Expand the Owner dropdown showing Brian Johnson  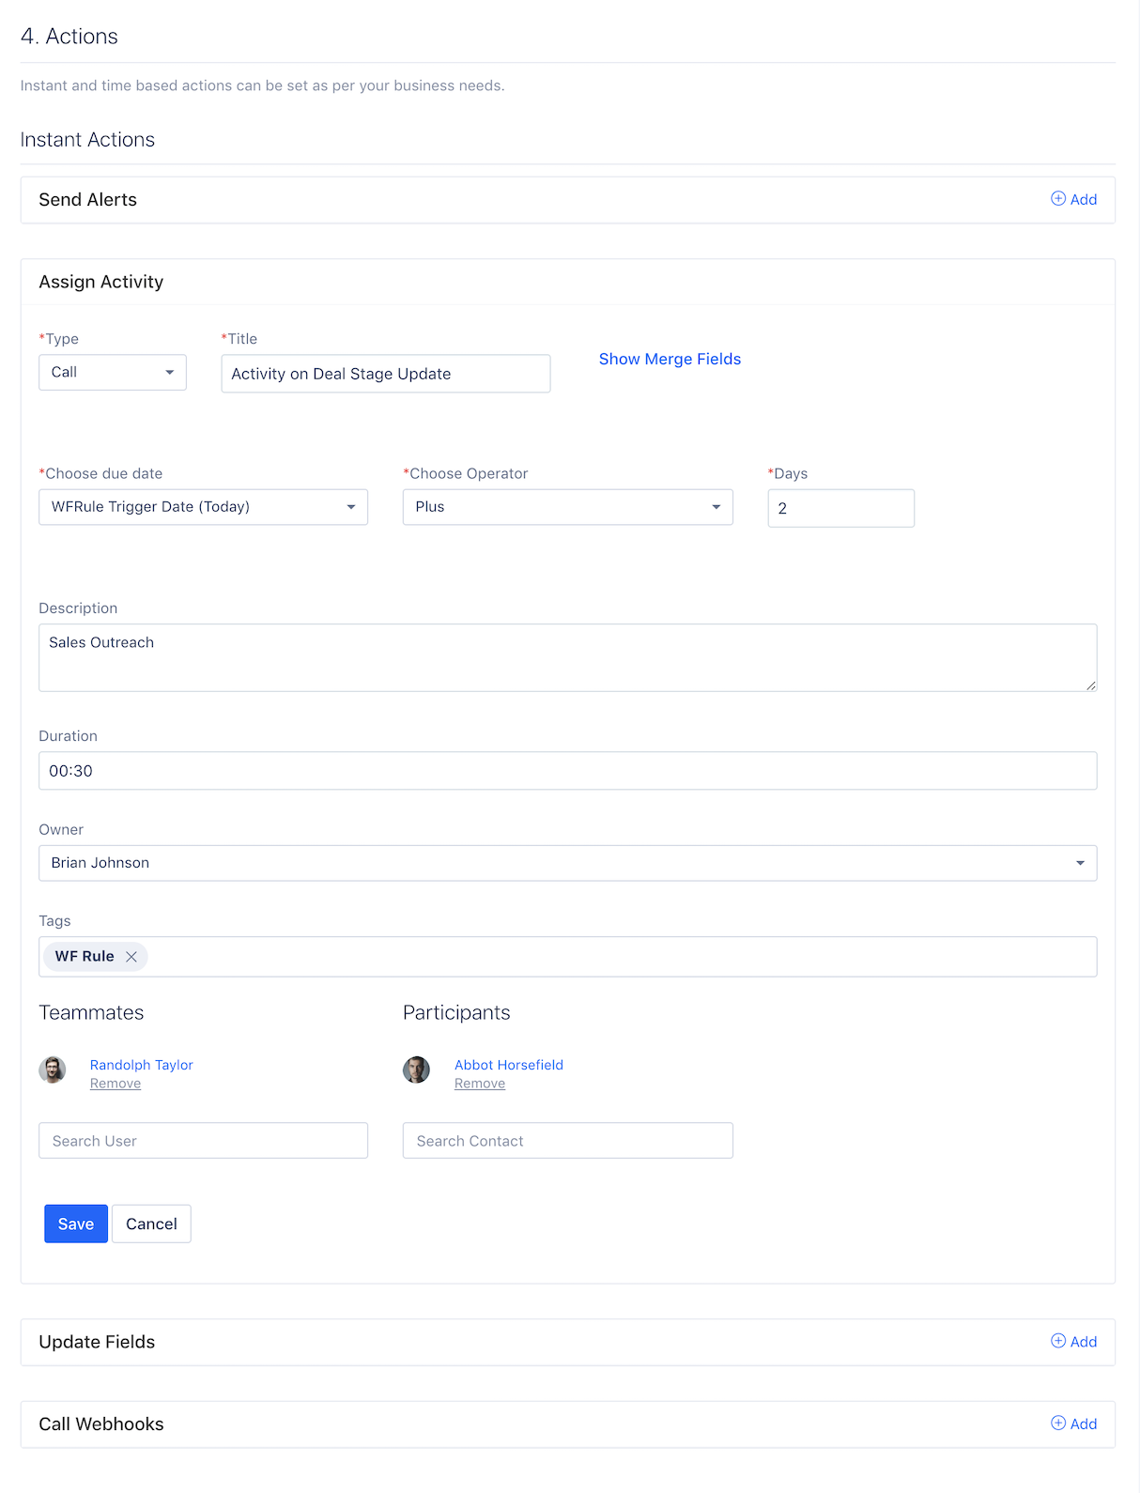(x=568, y=863)
